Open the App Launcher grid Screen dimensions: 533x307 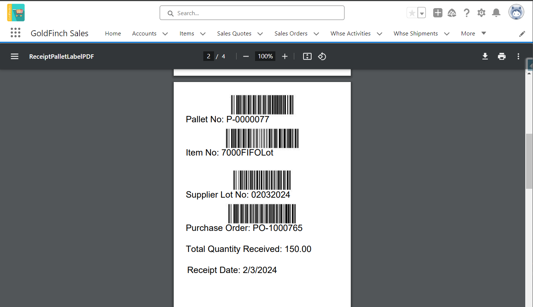click(16, 33)
